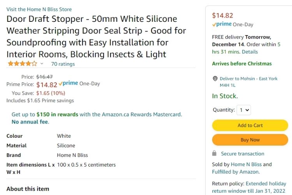Click the Prime logo in buy box
Screen dimensions: 292x195
point(222,24)
